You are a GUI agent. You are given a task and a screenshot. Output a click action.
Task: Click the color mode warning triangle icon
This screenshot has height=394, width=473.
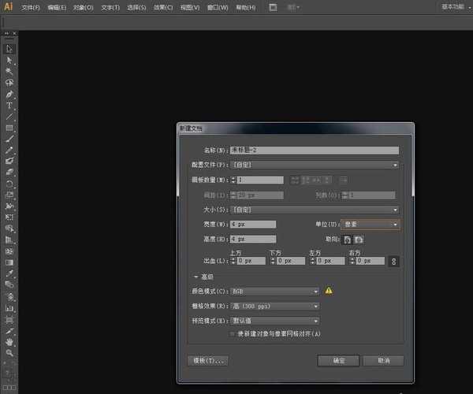[329, 291]
